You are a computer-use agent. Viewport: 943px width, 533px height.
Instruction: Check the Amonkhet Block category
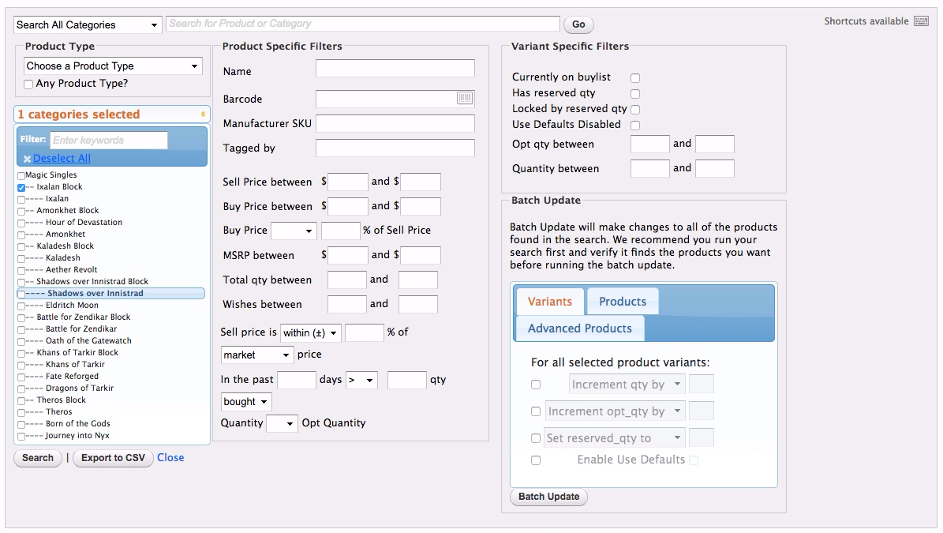(21, 211)
